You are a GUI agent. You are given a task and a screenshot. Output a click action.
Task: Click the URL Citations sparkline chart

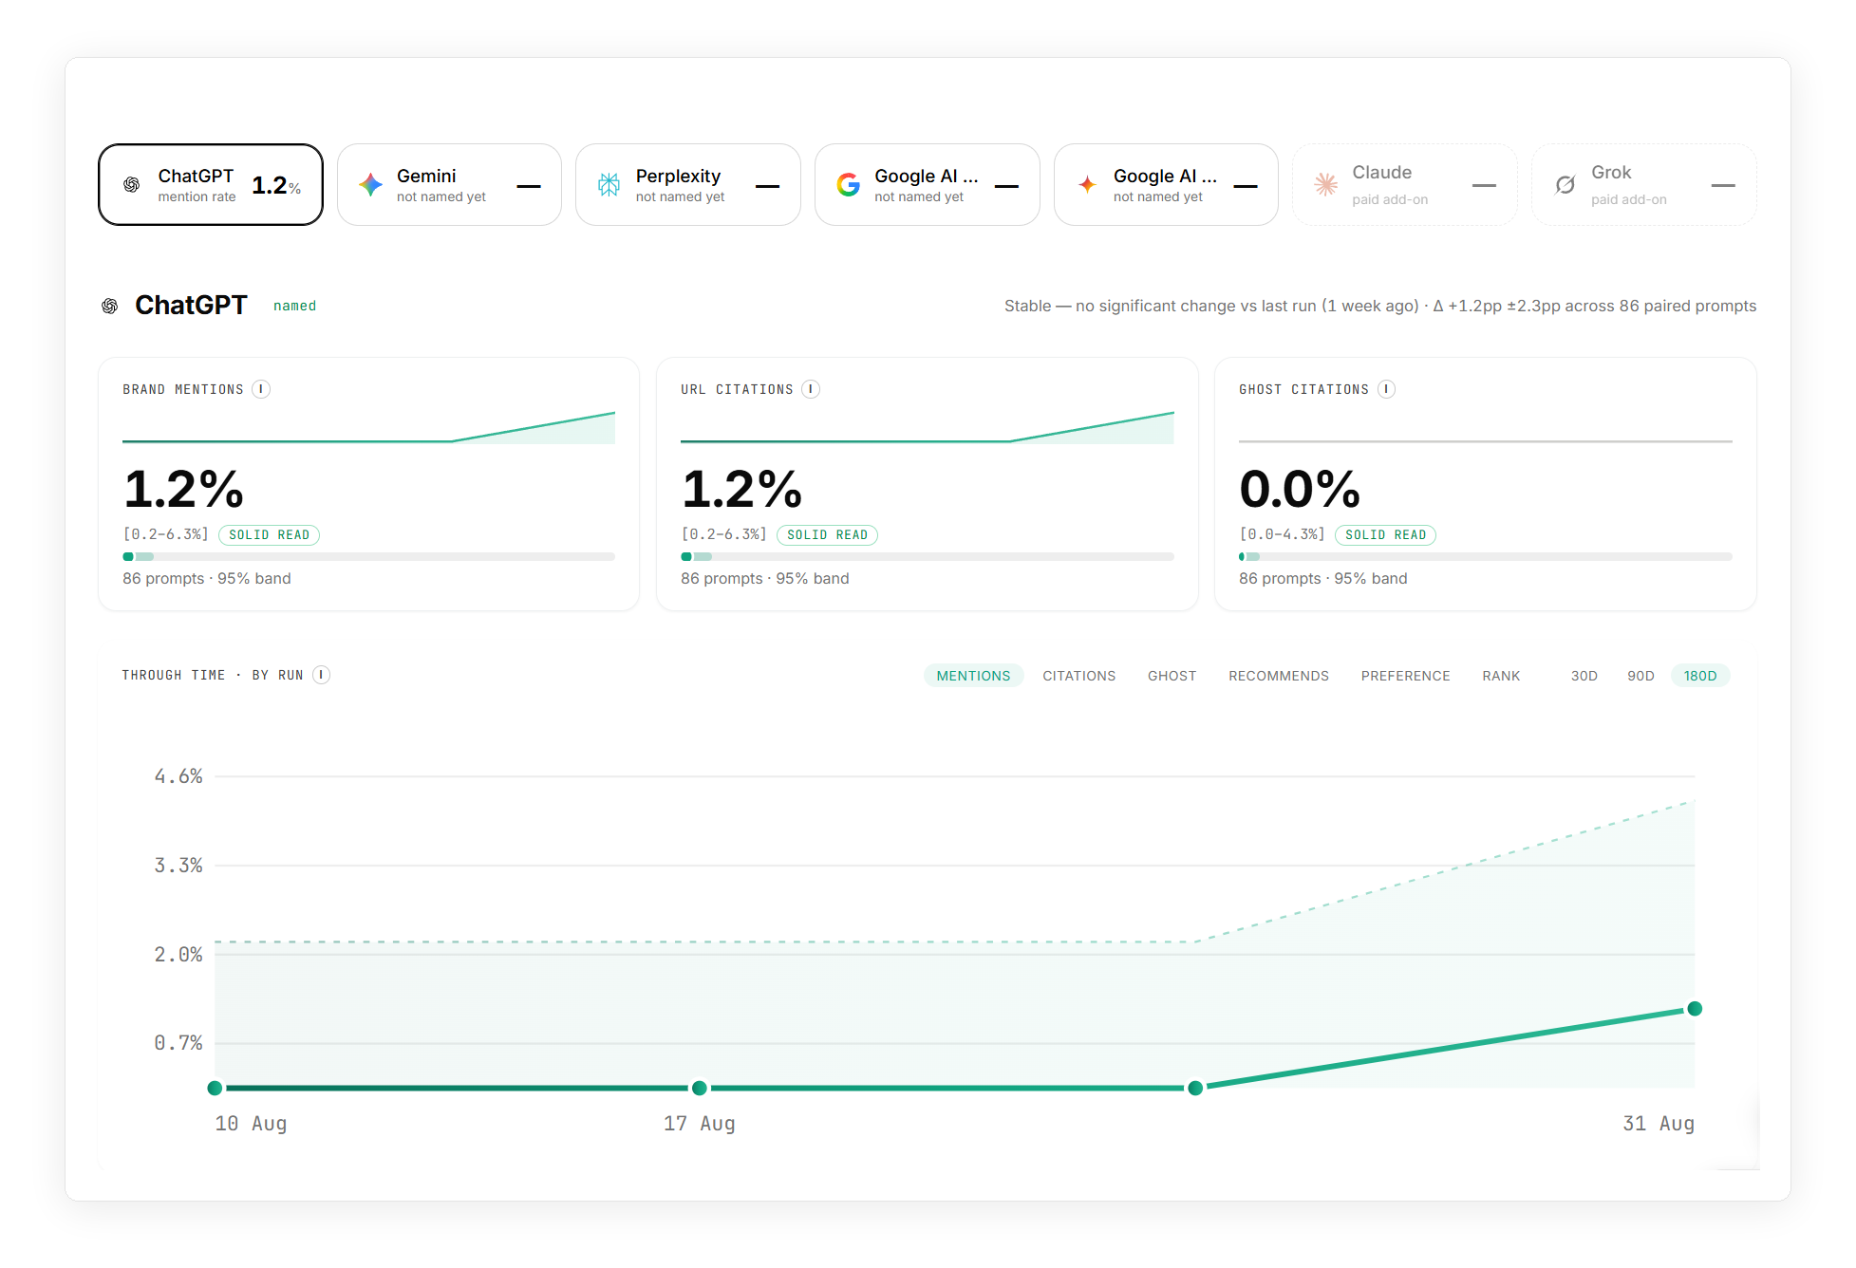(928, 427)
